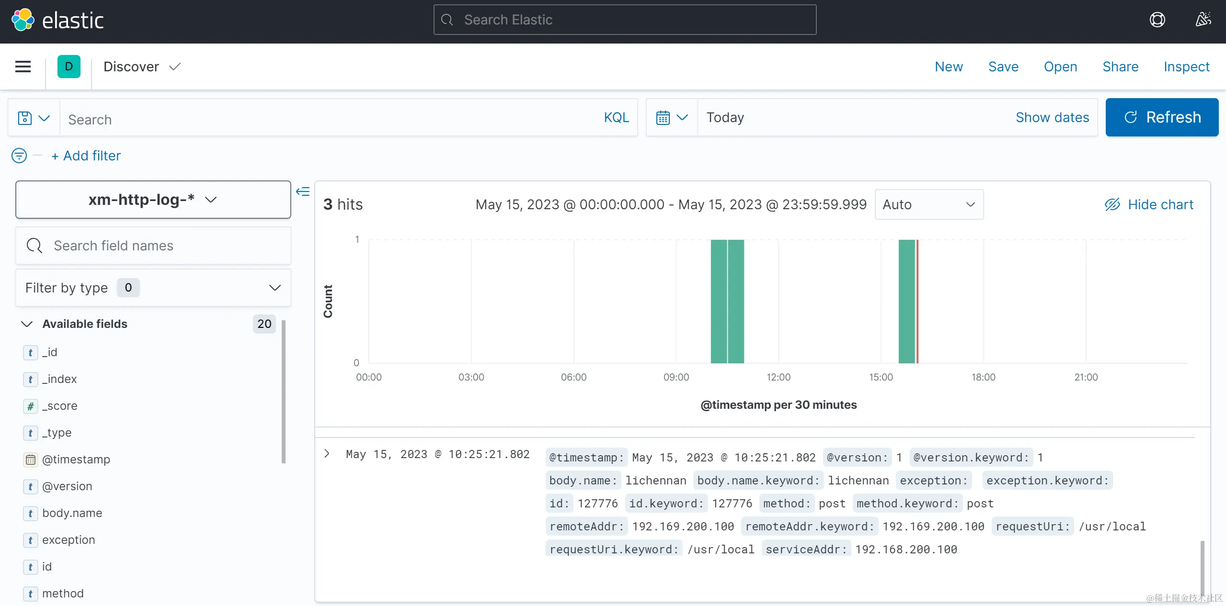Click the help lifebuoy icon
This screenshot has width=1226, height=606.
(1157, 20)
